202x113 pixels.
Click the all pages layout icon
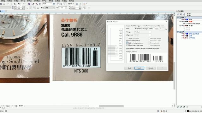(34, 8)
